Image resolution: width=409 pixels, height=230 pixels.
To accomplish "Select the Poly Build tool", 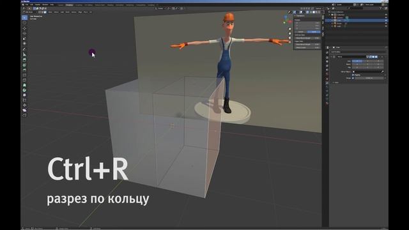I will 24,85.
